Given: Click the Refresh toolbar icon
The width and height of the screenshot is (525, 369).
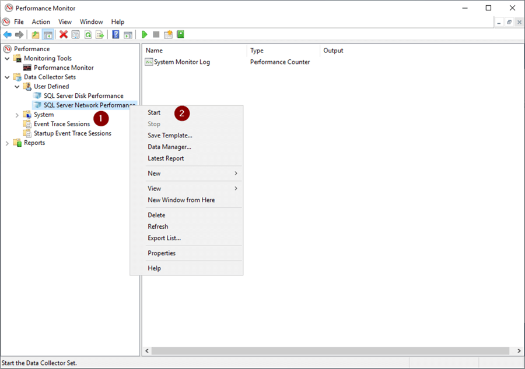Looking at the screenshot, I should coord(87,35).
